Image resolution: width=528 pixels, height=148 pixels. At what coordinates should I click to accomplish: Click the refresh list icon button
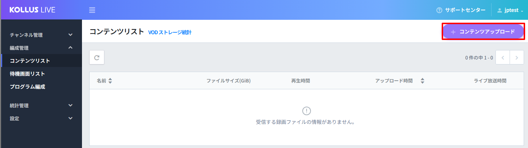97,57
